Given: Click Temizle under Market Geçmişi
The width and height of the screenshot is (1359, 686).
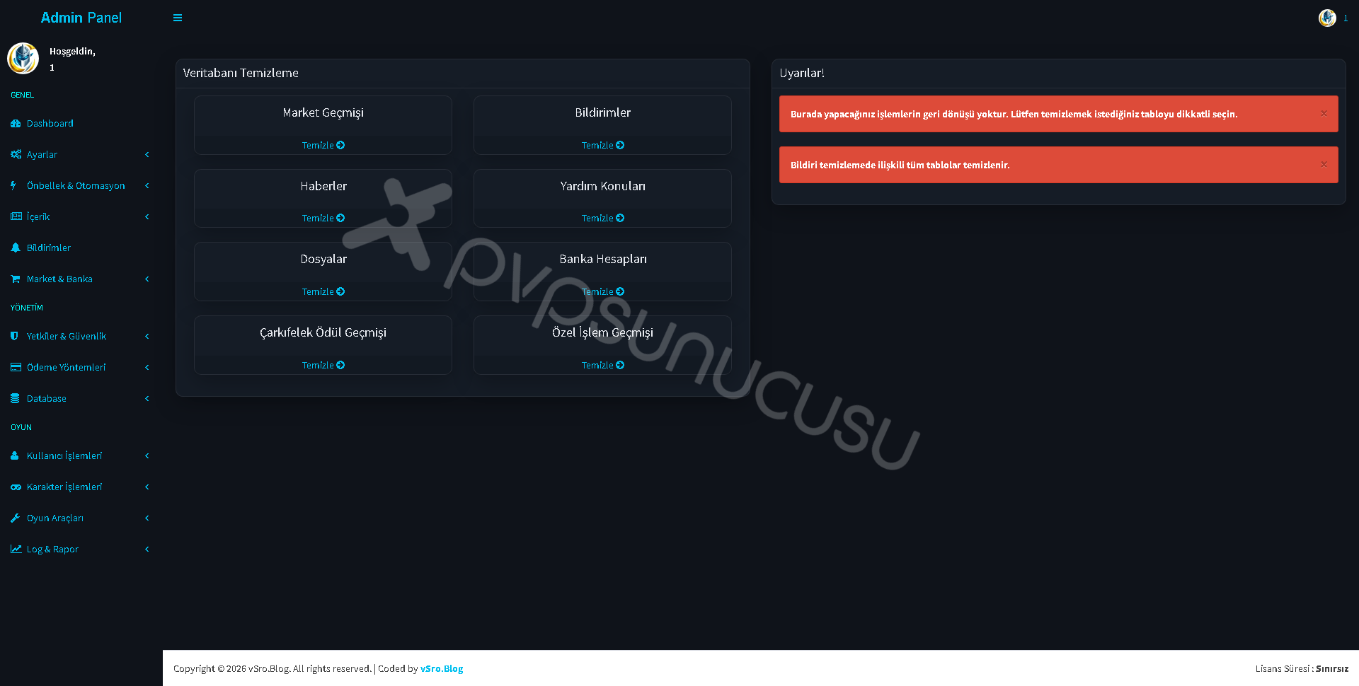Looking at the screenshot, I should pos(323,145).
